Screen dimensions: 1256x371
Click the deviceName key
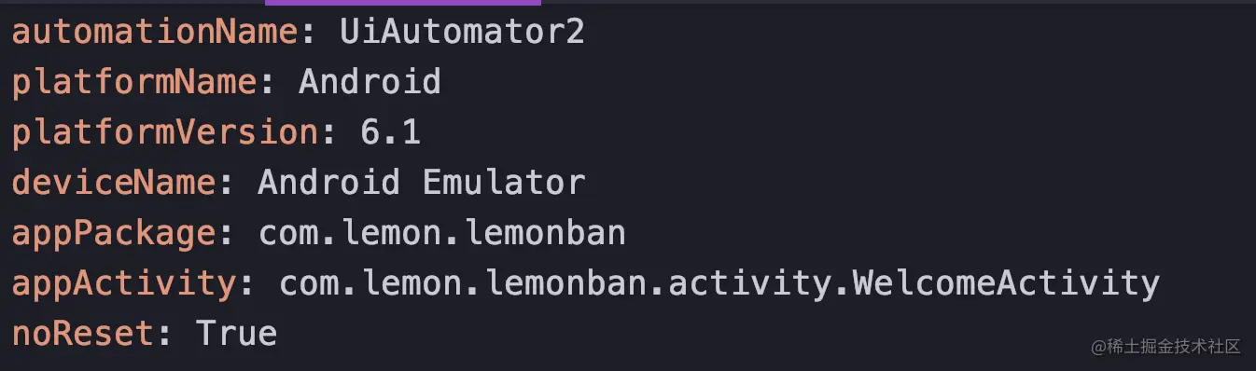114,182
